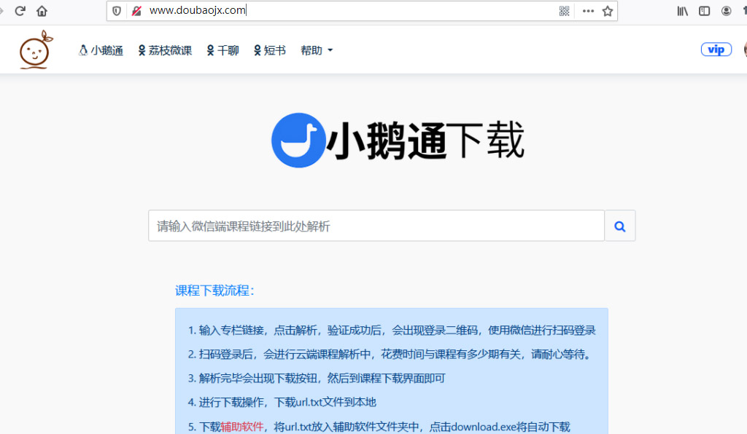The width and height of the screenshot is (747, 434).
Task: Open the 小鹅通 navigation item
Action: click(101, 50)
